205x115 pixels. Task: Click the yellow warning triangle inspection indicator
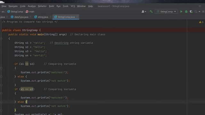click(200, 22)
